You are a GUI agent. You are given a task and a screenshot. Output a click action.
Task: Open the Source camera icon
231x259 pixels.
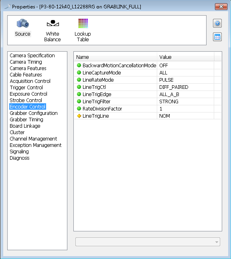[x=23, y=23]
